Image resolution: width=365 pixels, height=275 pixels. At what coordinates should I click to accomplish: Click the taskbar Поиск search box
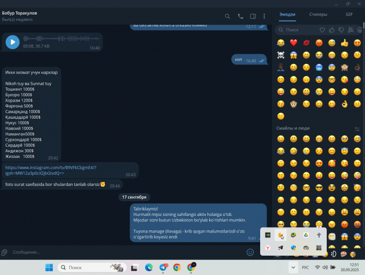click(92, 267)
